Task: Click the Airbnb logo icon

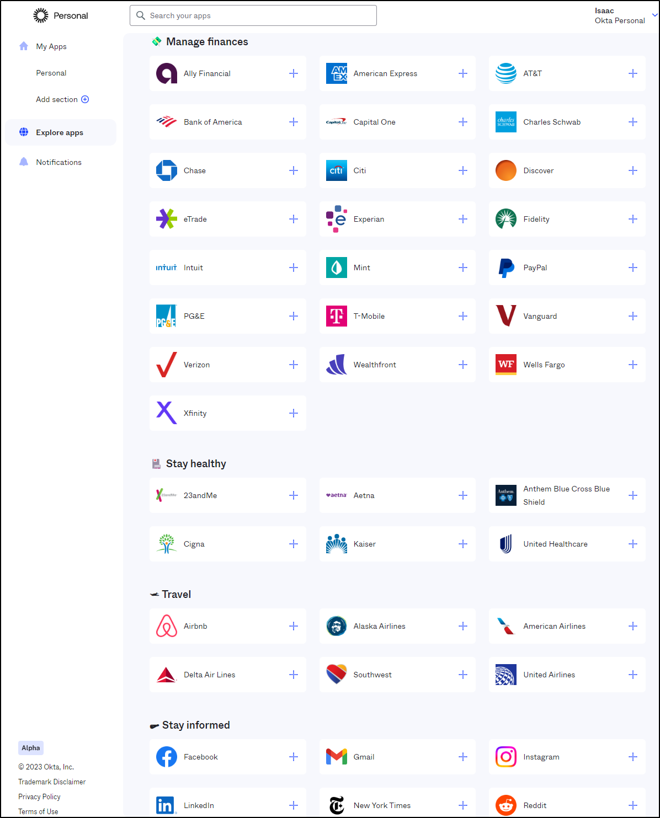Action: click(x=167, y=626)
